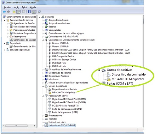
Task: Collapse Repositório node in left pane
Action: click(x=4, y=43)
